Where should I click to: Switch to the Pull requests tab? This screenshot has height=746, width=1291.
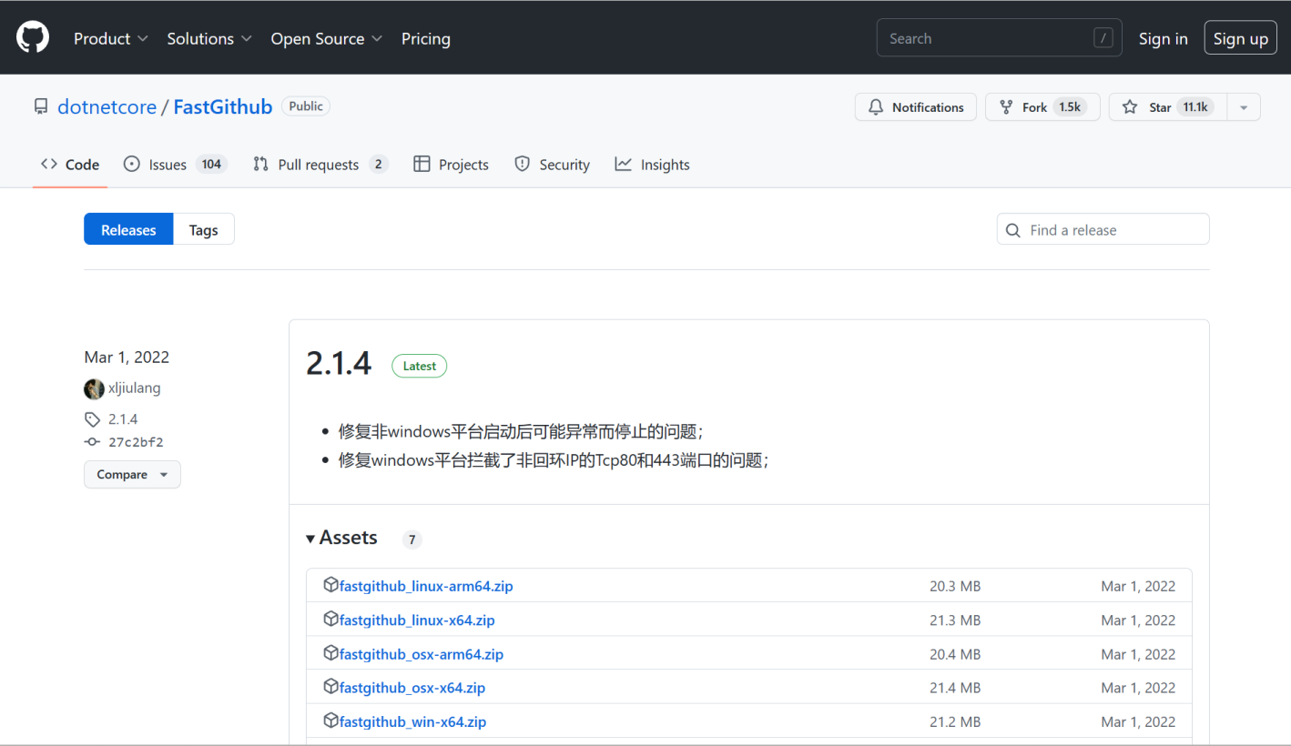click(x=319, y=164)
